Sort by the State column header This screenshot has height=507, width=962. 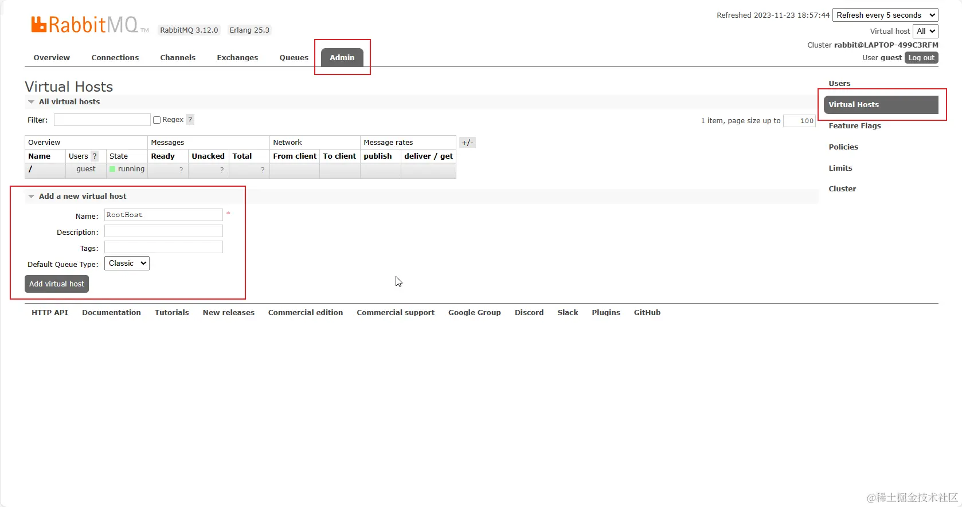point(119,156)
